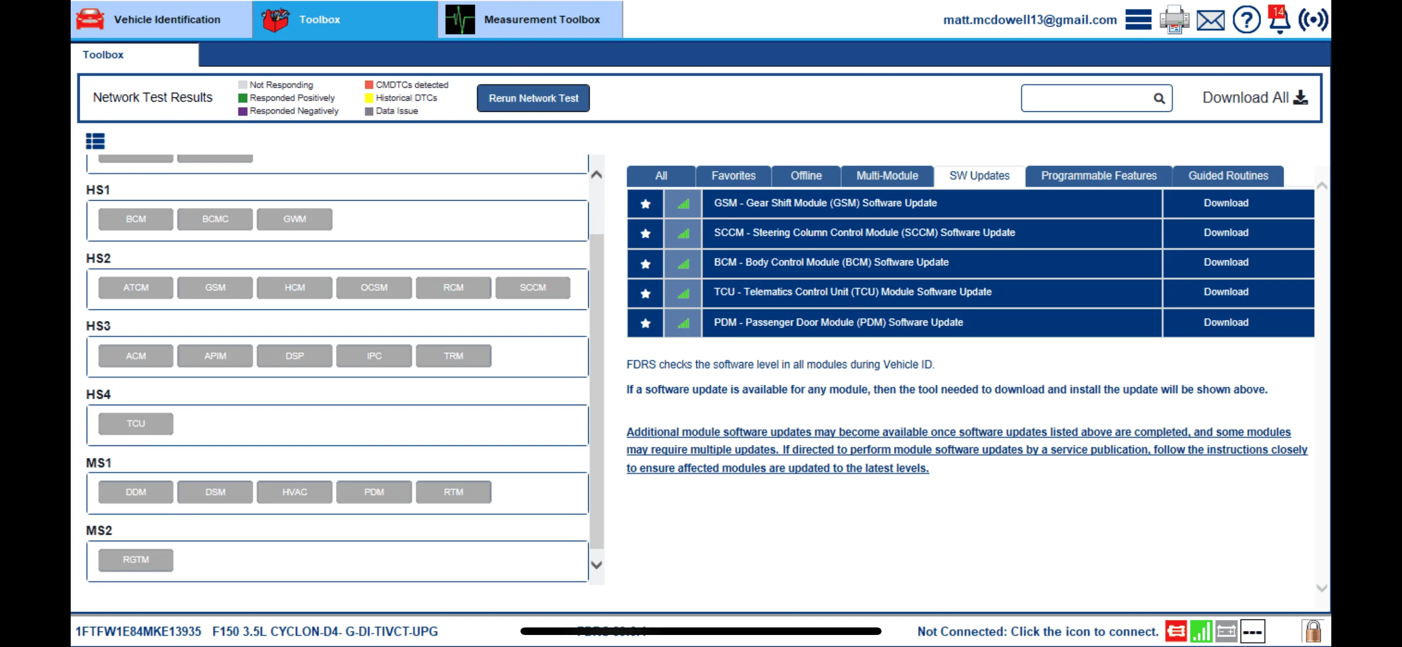Download the SCCM software update
Image resolution: width=1402 pixels, height=647 pixels.
pos(1225,233)
